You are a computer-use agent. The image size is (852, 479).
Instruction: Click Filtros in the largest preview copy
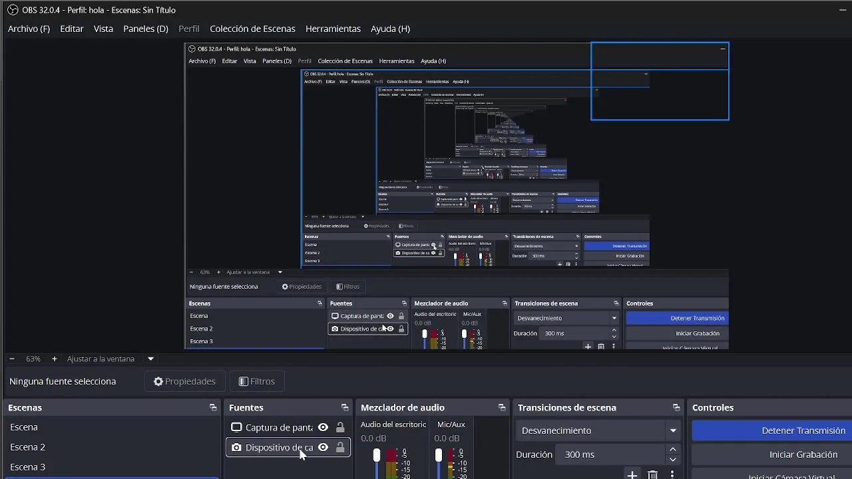click(x=347, y=287)
